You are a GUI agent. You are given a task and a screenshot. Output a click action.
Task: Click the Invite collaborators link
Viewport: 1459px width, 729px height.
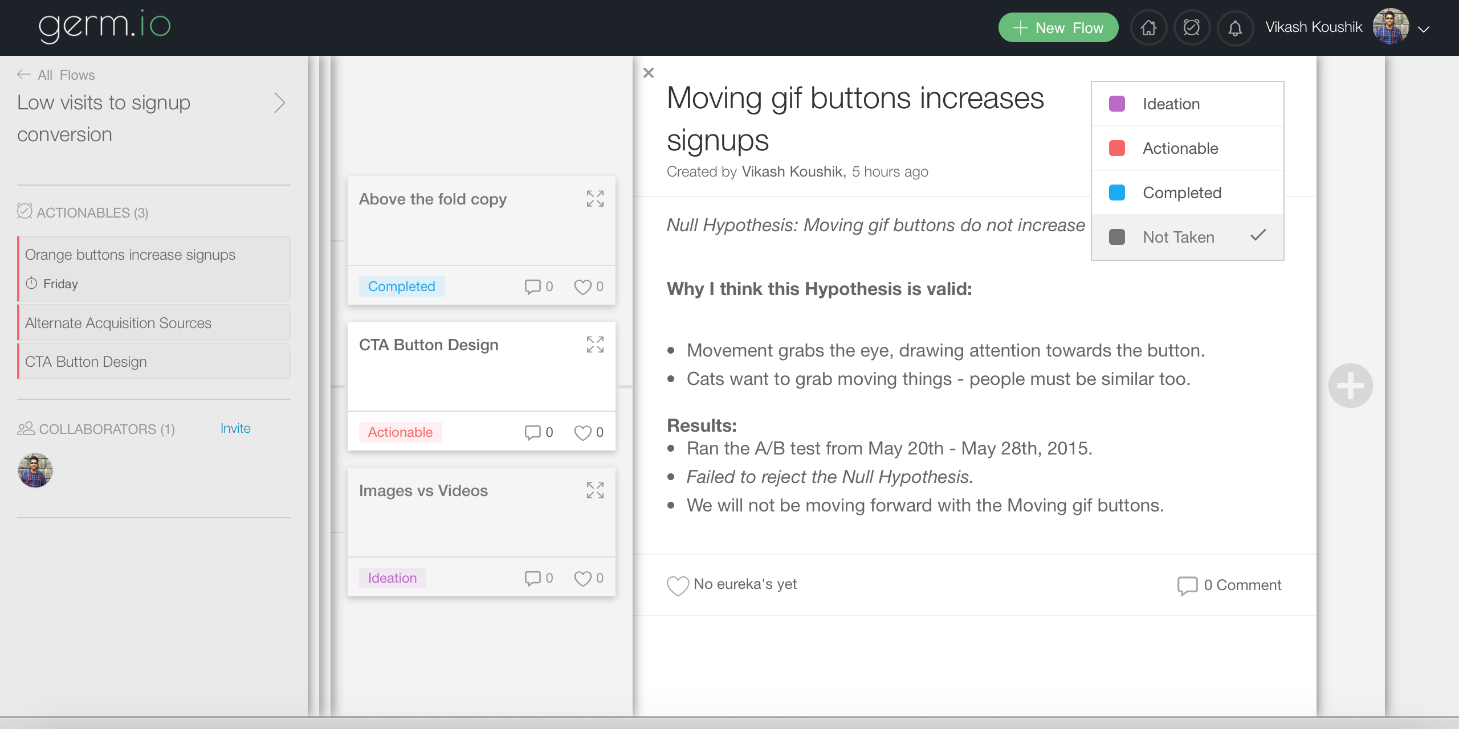(235, 428)
